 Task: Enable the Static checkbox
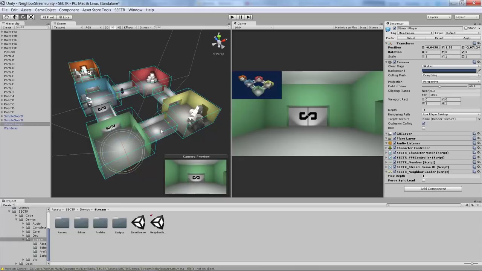point(466,28)
